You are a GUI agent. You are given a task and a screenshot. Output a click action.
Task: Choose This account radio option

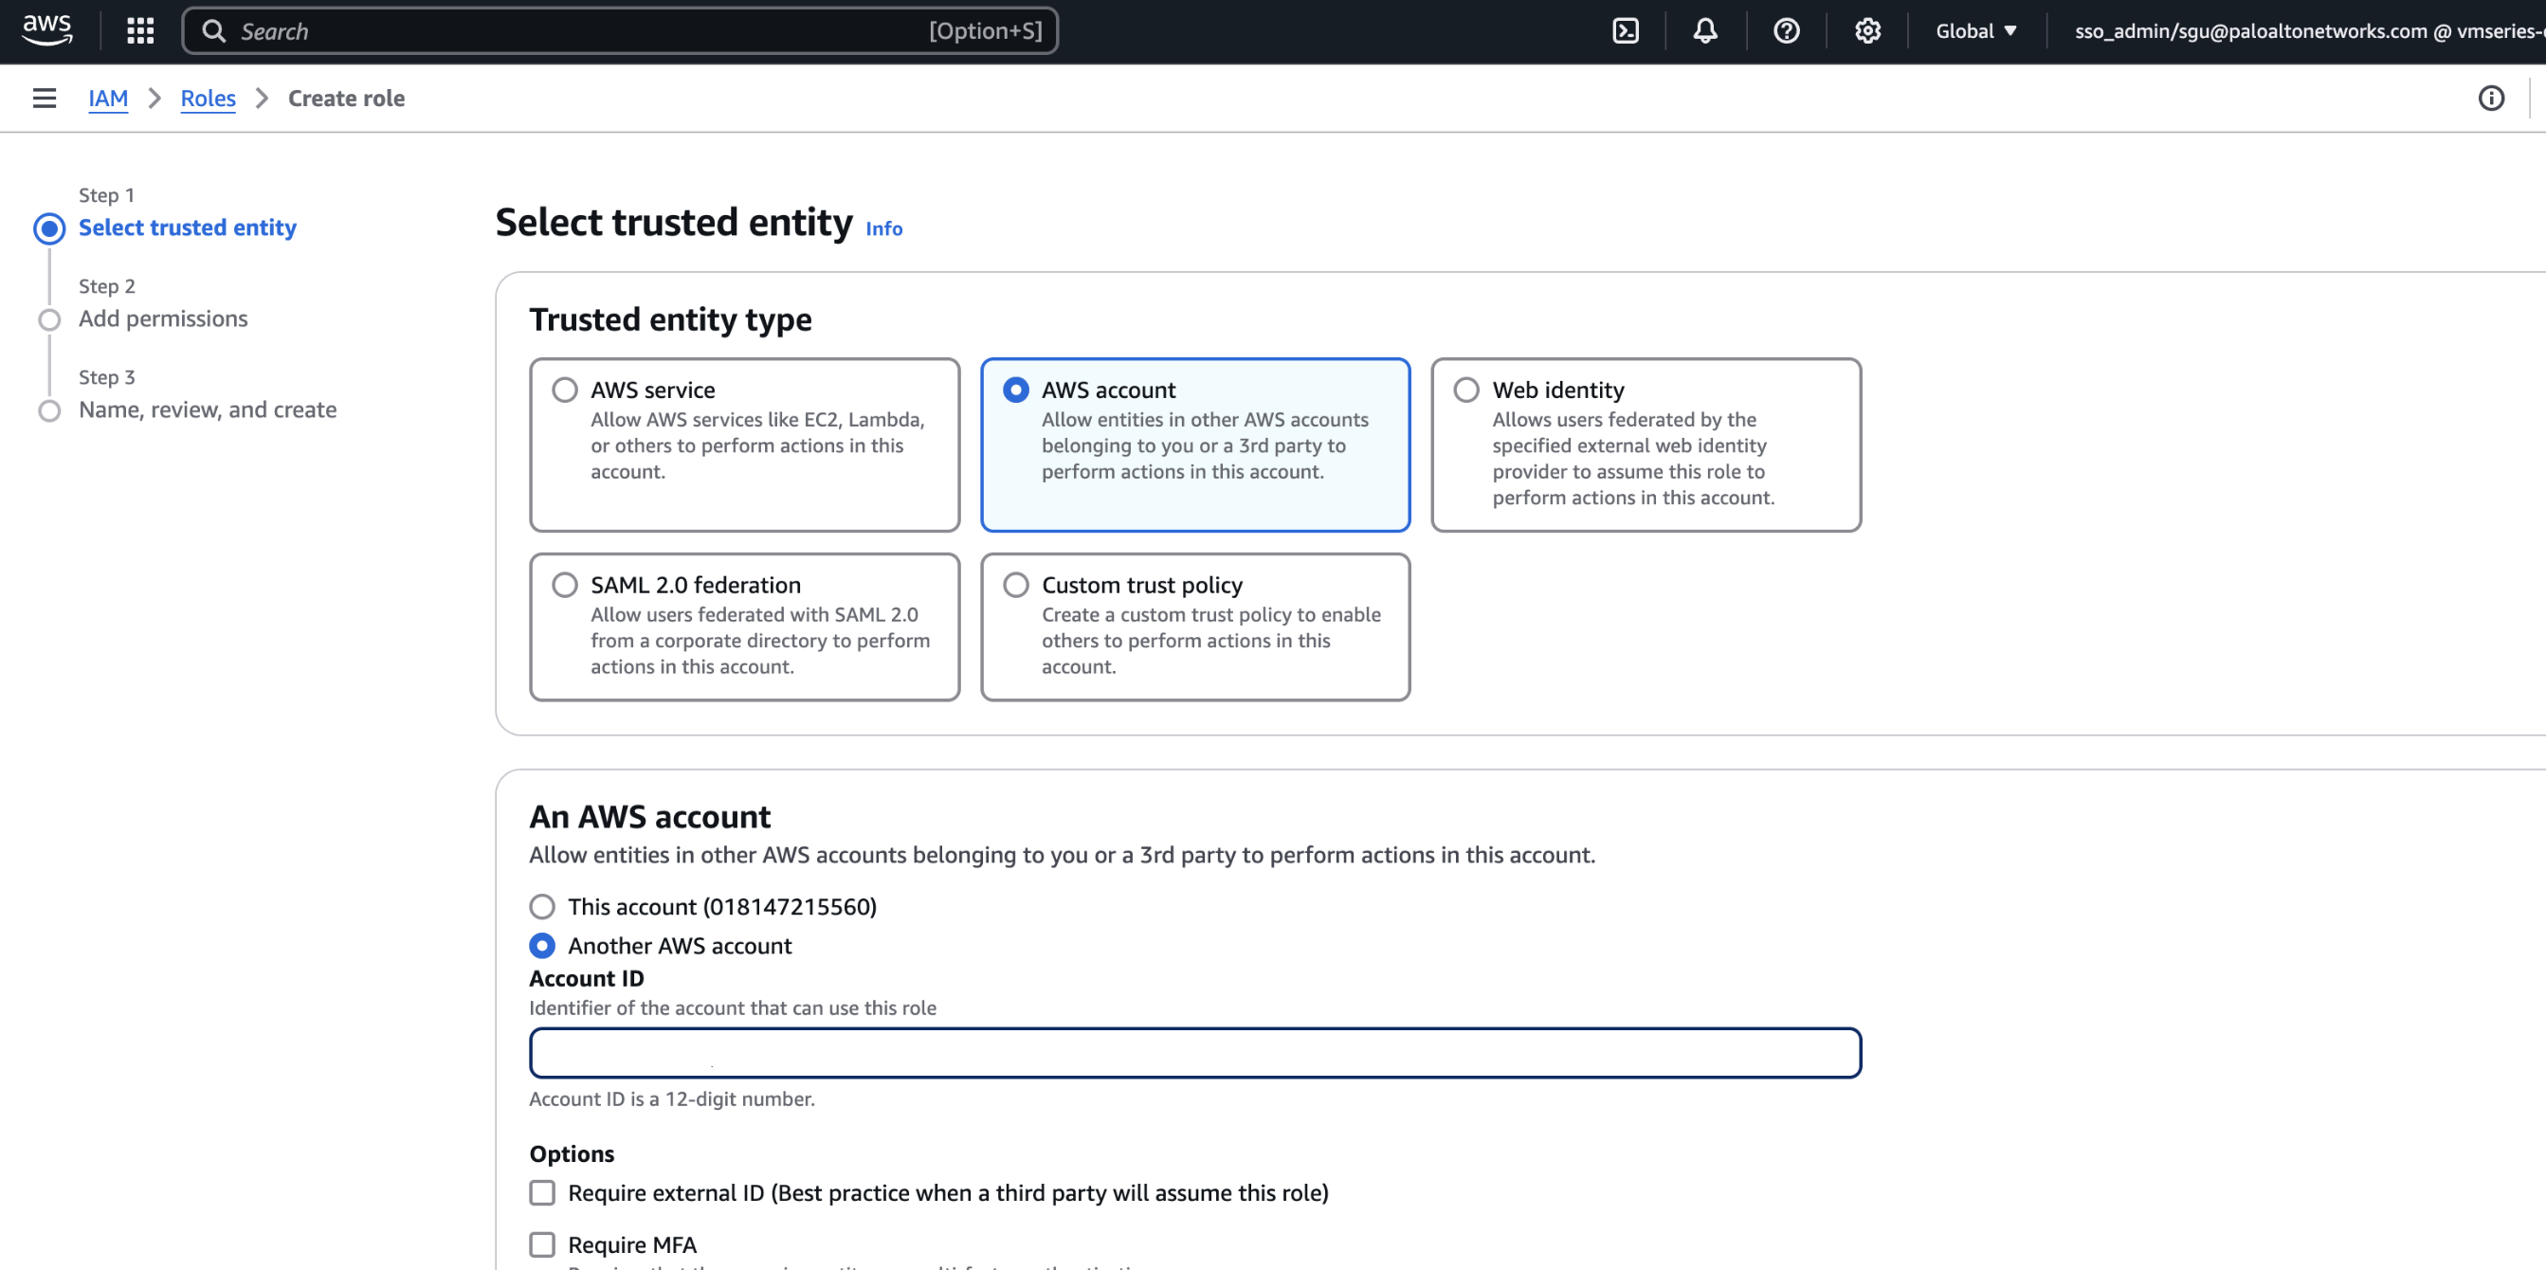click(541, 906)
